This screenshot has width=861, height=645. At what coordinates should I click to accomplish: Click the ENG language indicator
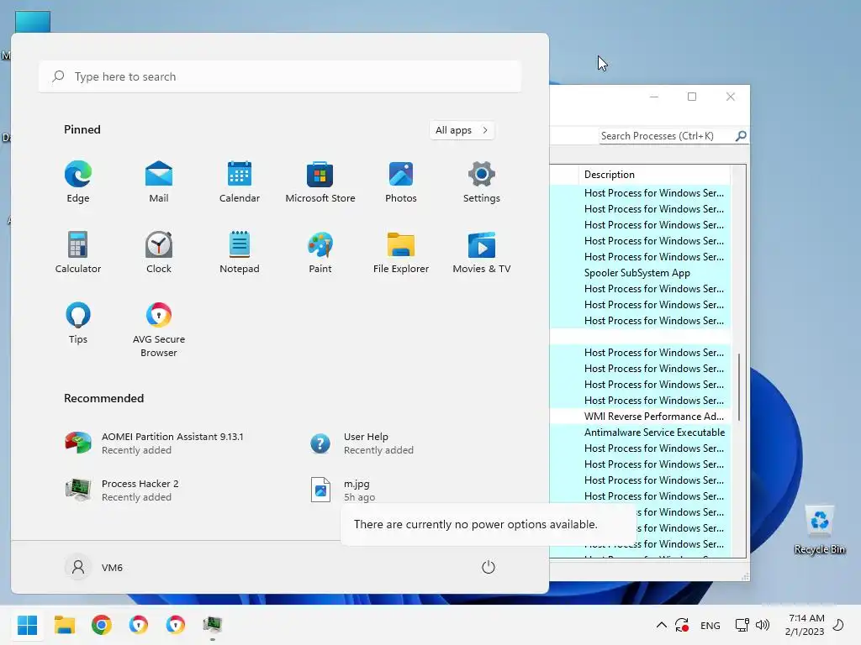click(x=710, y=625)
